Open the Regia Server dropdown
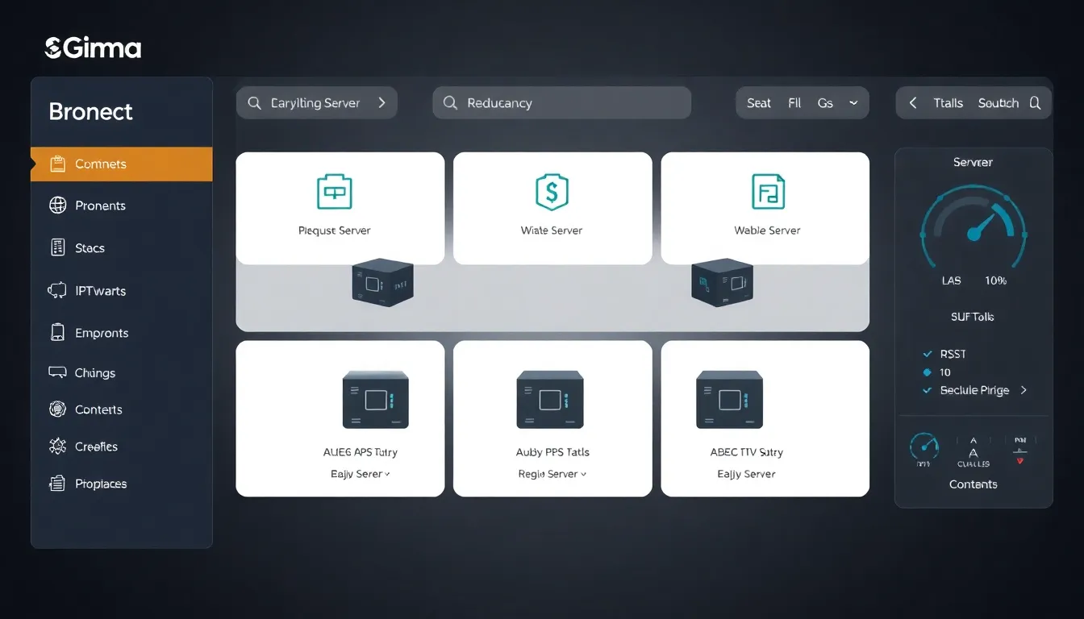Screen dimensions: 1084x619 (x=552, y=474)
